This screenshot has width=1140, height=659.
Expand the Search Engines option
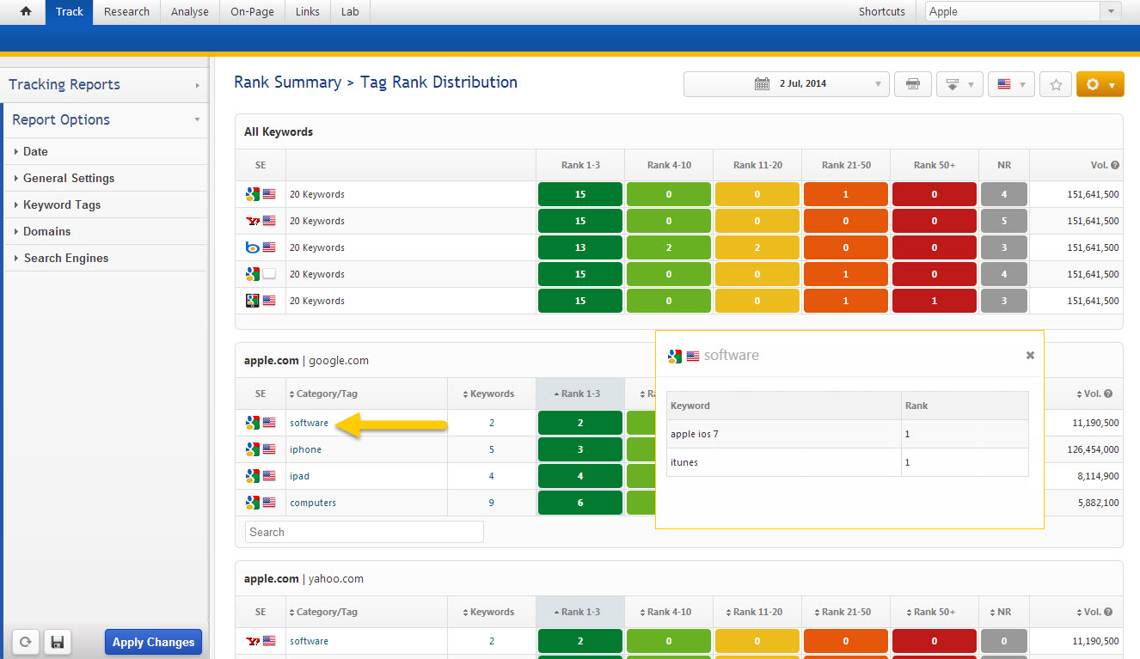coord(65,258)
